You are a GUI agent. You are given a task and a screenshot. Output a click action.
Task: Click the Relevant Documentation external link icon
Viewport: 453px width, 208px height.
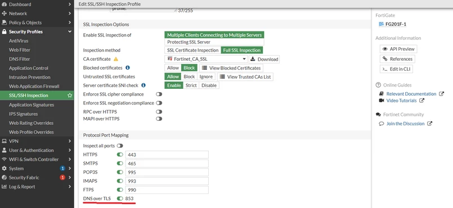point(441,94)
